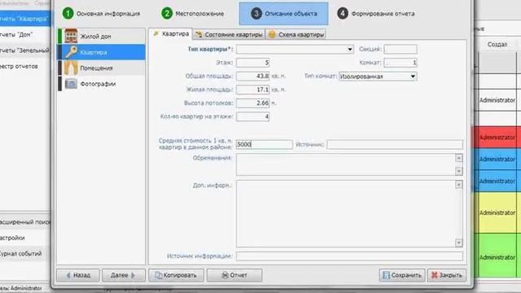Click the Далее button
This screenshot has width=521, height=293.
pos(123,275)
